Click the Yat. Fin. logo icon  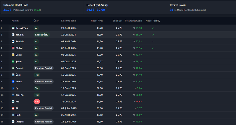point(13,35)
